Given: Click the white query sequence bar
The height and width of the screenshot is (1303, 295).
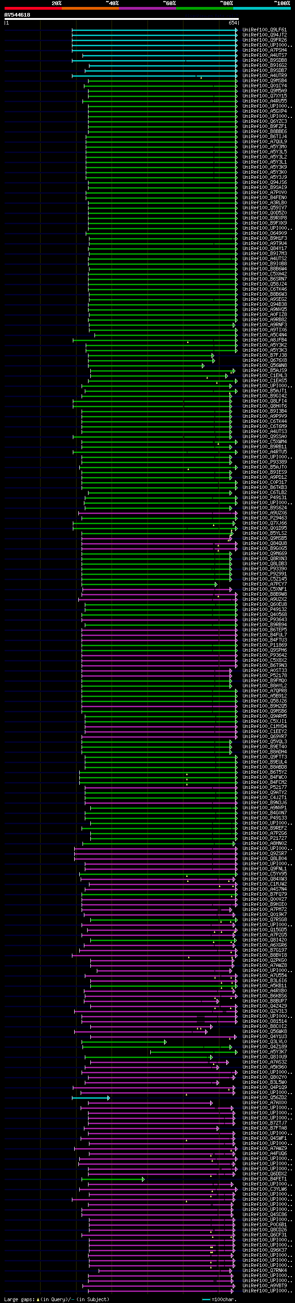Looking at the screenshot, I should 122,19.
